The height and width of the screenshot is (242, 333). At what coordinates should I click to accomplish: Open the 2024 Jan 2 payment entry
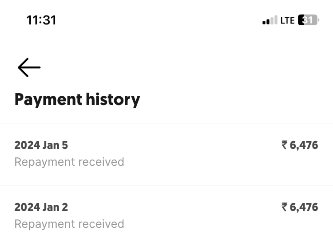[166, 215]
